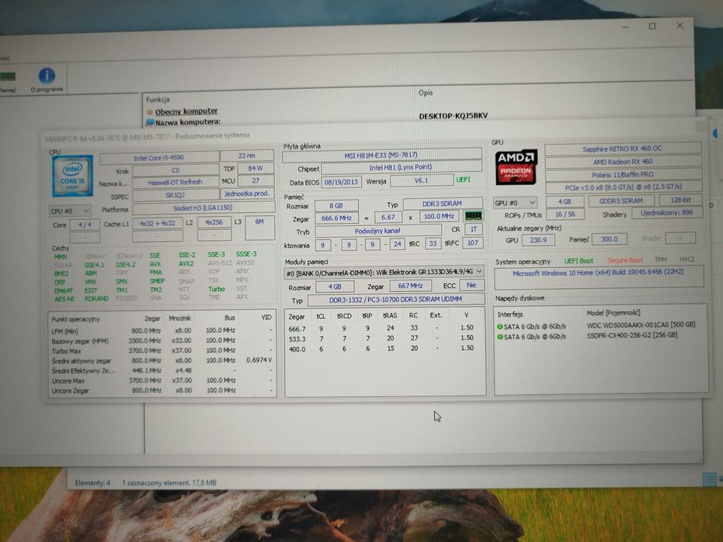Click the Intel Core i5 logo
723x542 pixels.
coord(72,176)
